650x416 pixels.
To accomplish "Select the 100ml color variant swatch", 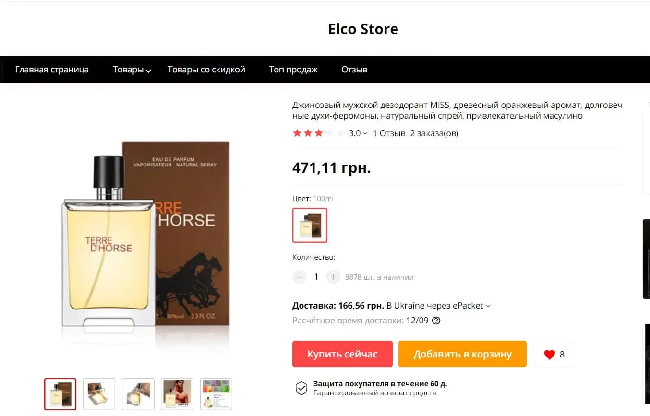I will tap(310, 225).
